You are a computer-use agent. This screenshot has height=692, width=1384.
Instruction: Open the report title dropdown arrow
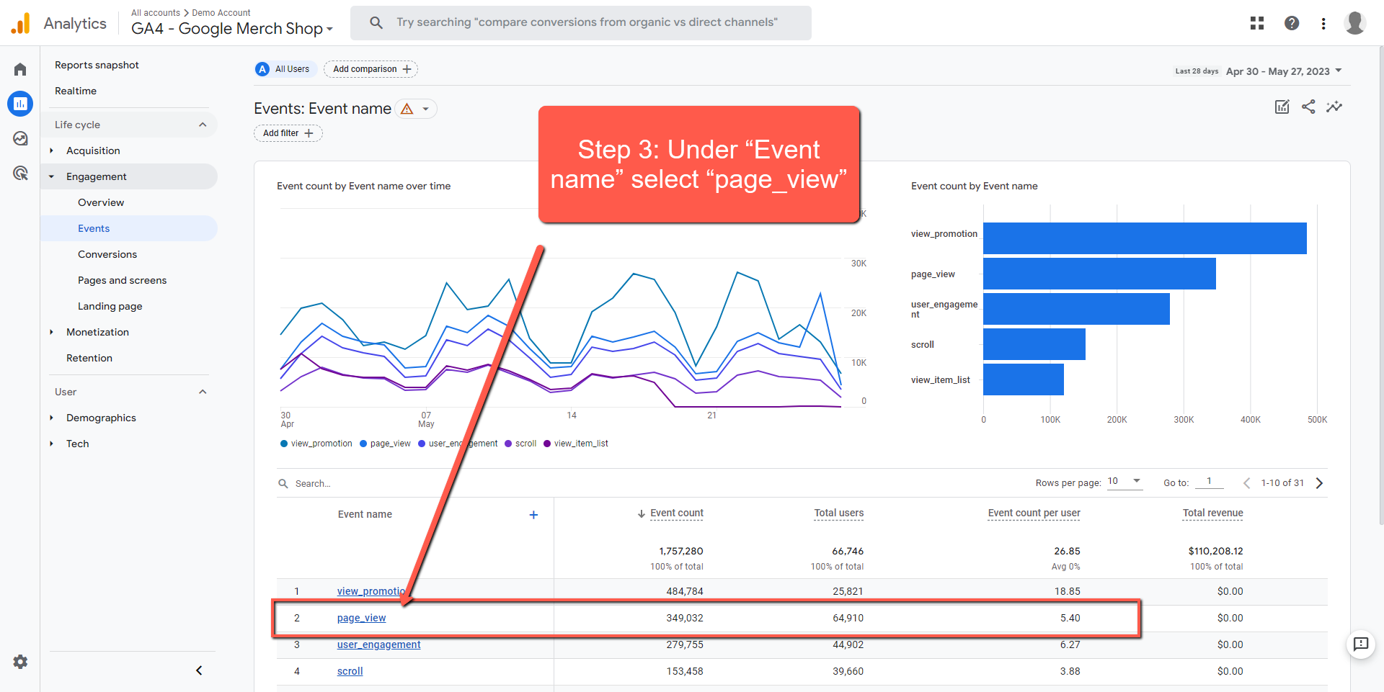pos(426,109)
